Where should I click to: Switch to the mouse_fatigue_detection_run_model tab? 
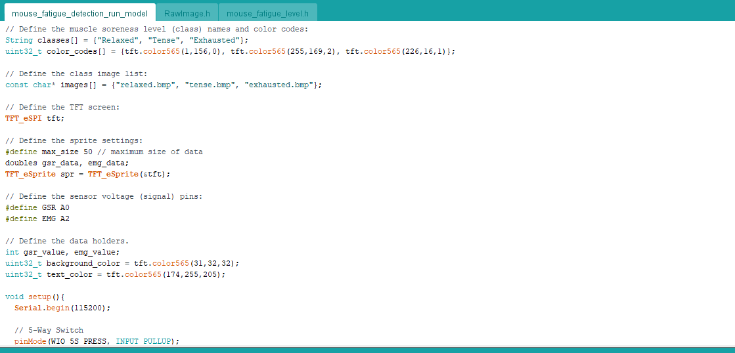(x=79, y=13)
